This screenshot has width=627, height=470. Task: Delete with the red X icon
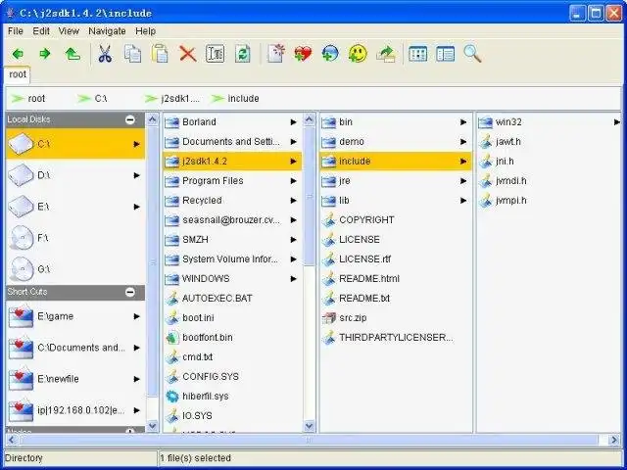click(187, 54)
